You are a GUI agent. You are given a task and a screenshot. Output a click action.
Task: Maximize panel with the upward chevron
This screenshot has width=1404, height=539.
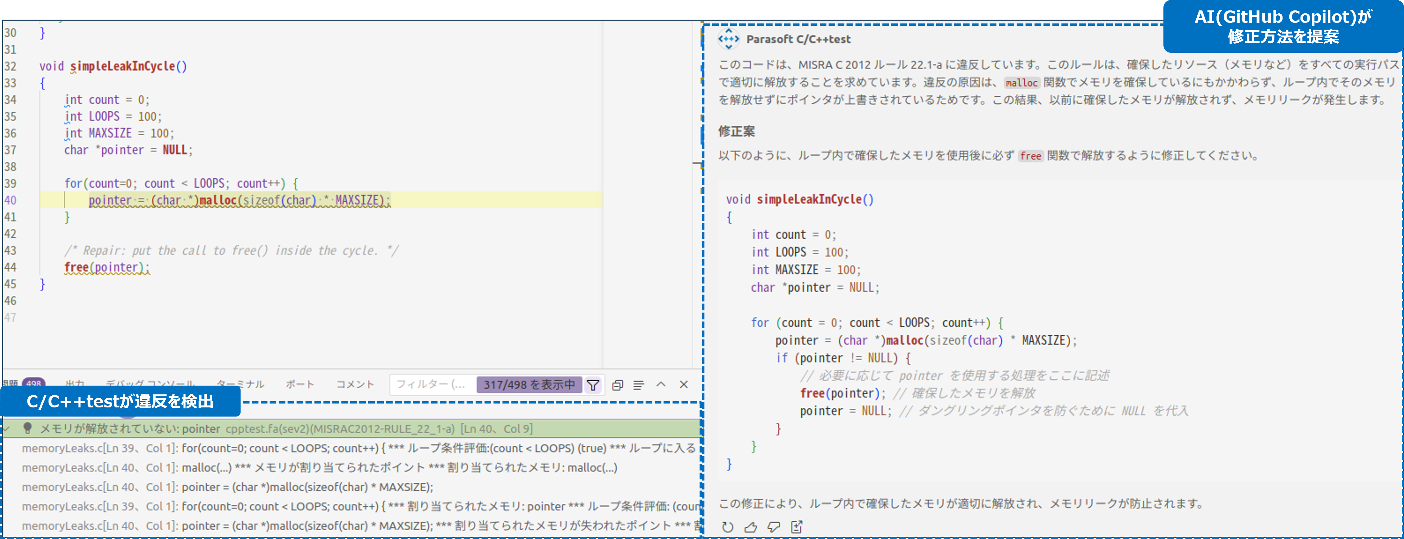660,384
